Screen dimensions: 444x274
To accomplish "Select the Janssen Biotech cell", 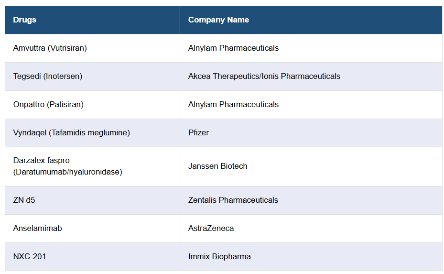I will click(x=218, y=166).
